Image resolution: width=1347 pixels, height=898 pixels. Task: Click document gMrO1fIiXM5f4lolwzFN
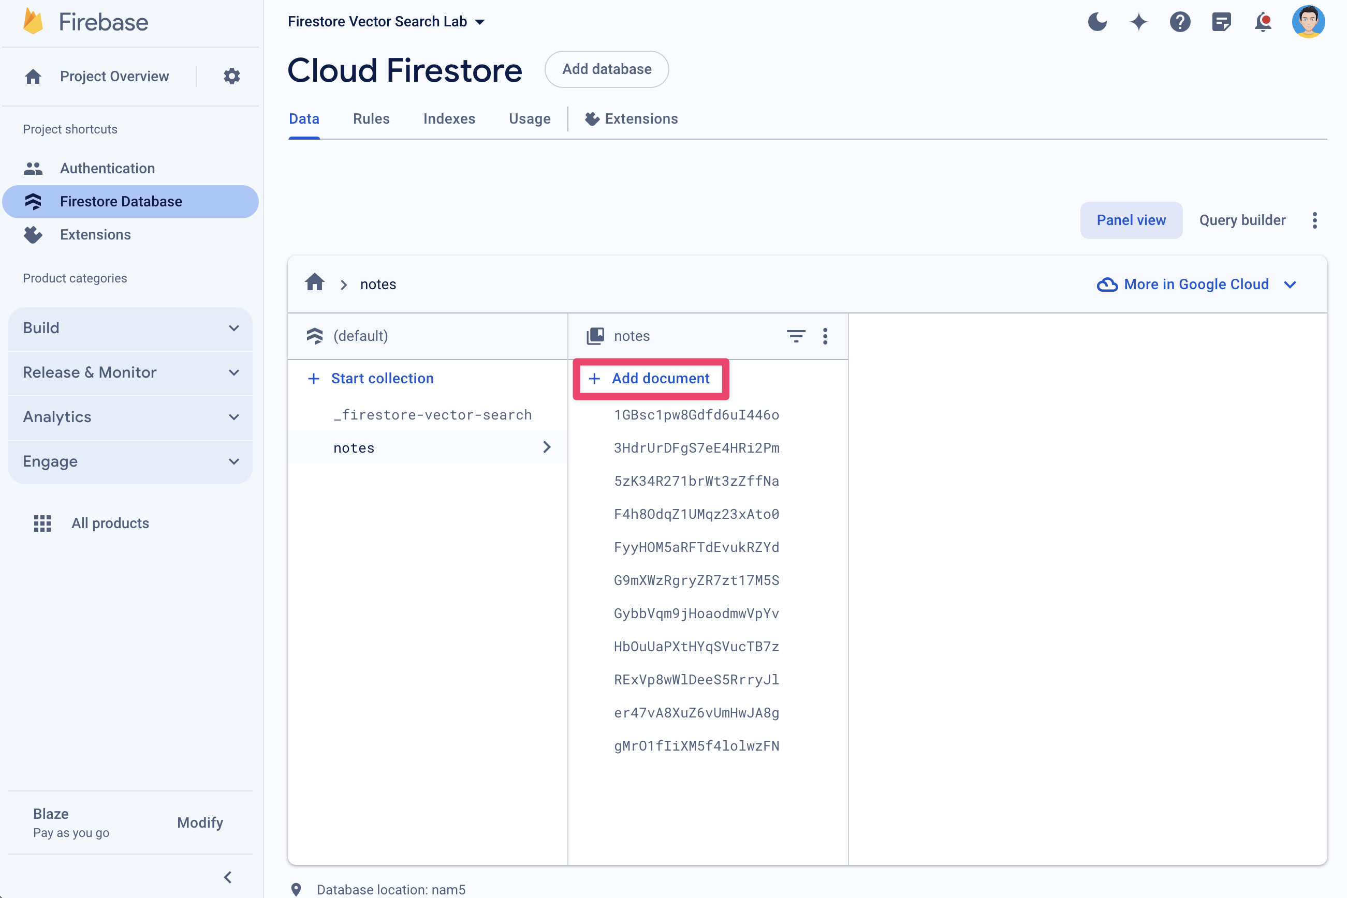(x=696, y=746)
